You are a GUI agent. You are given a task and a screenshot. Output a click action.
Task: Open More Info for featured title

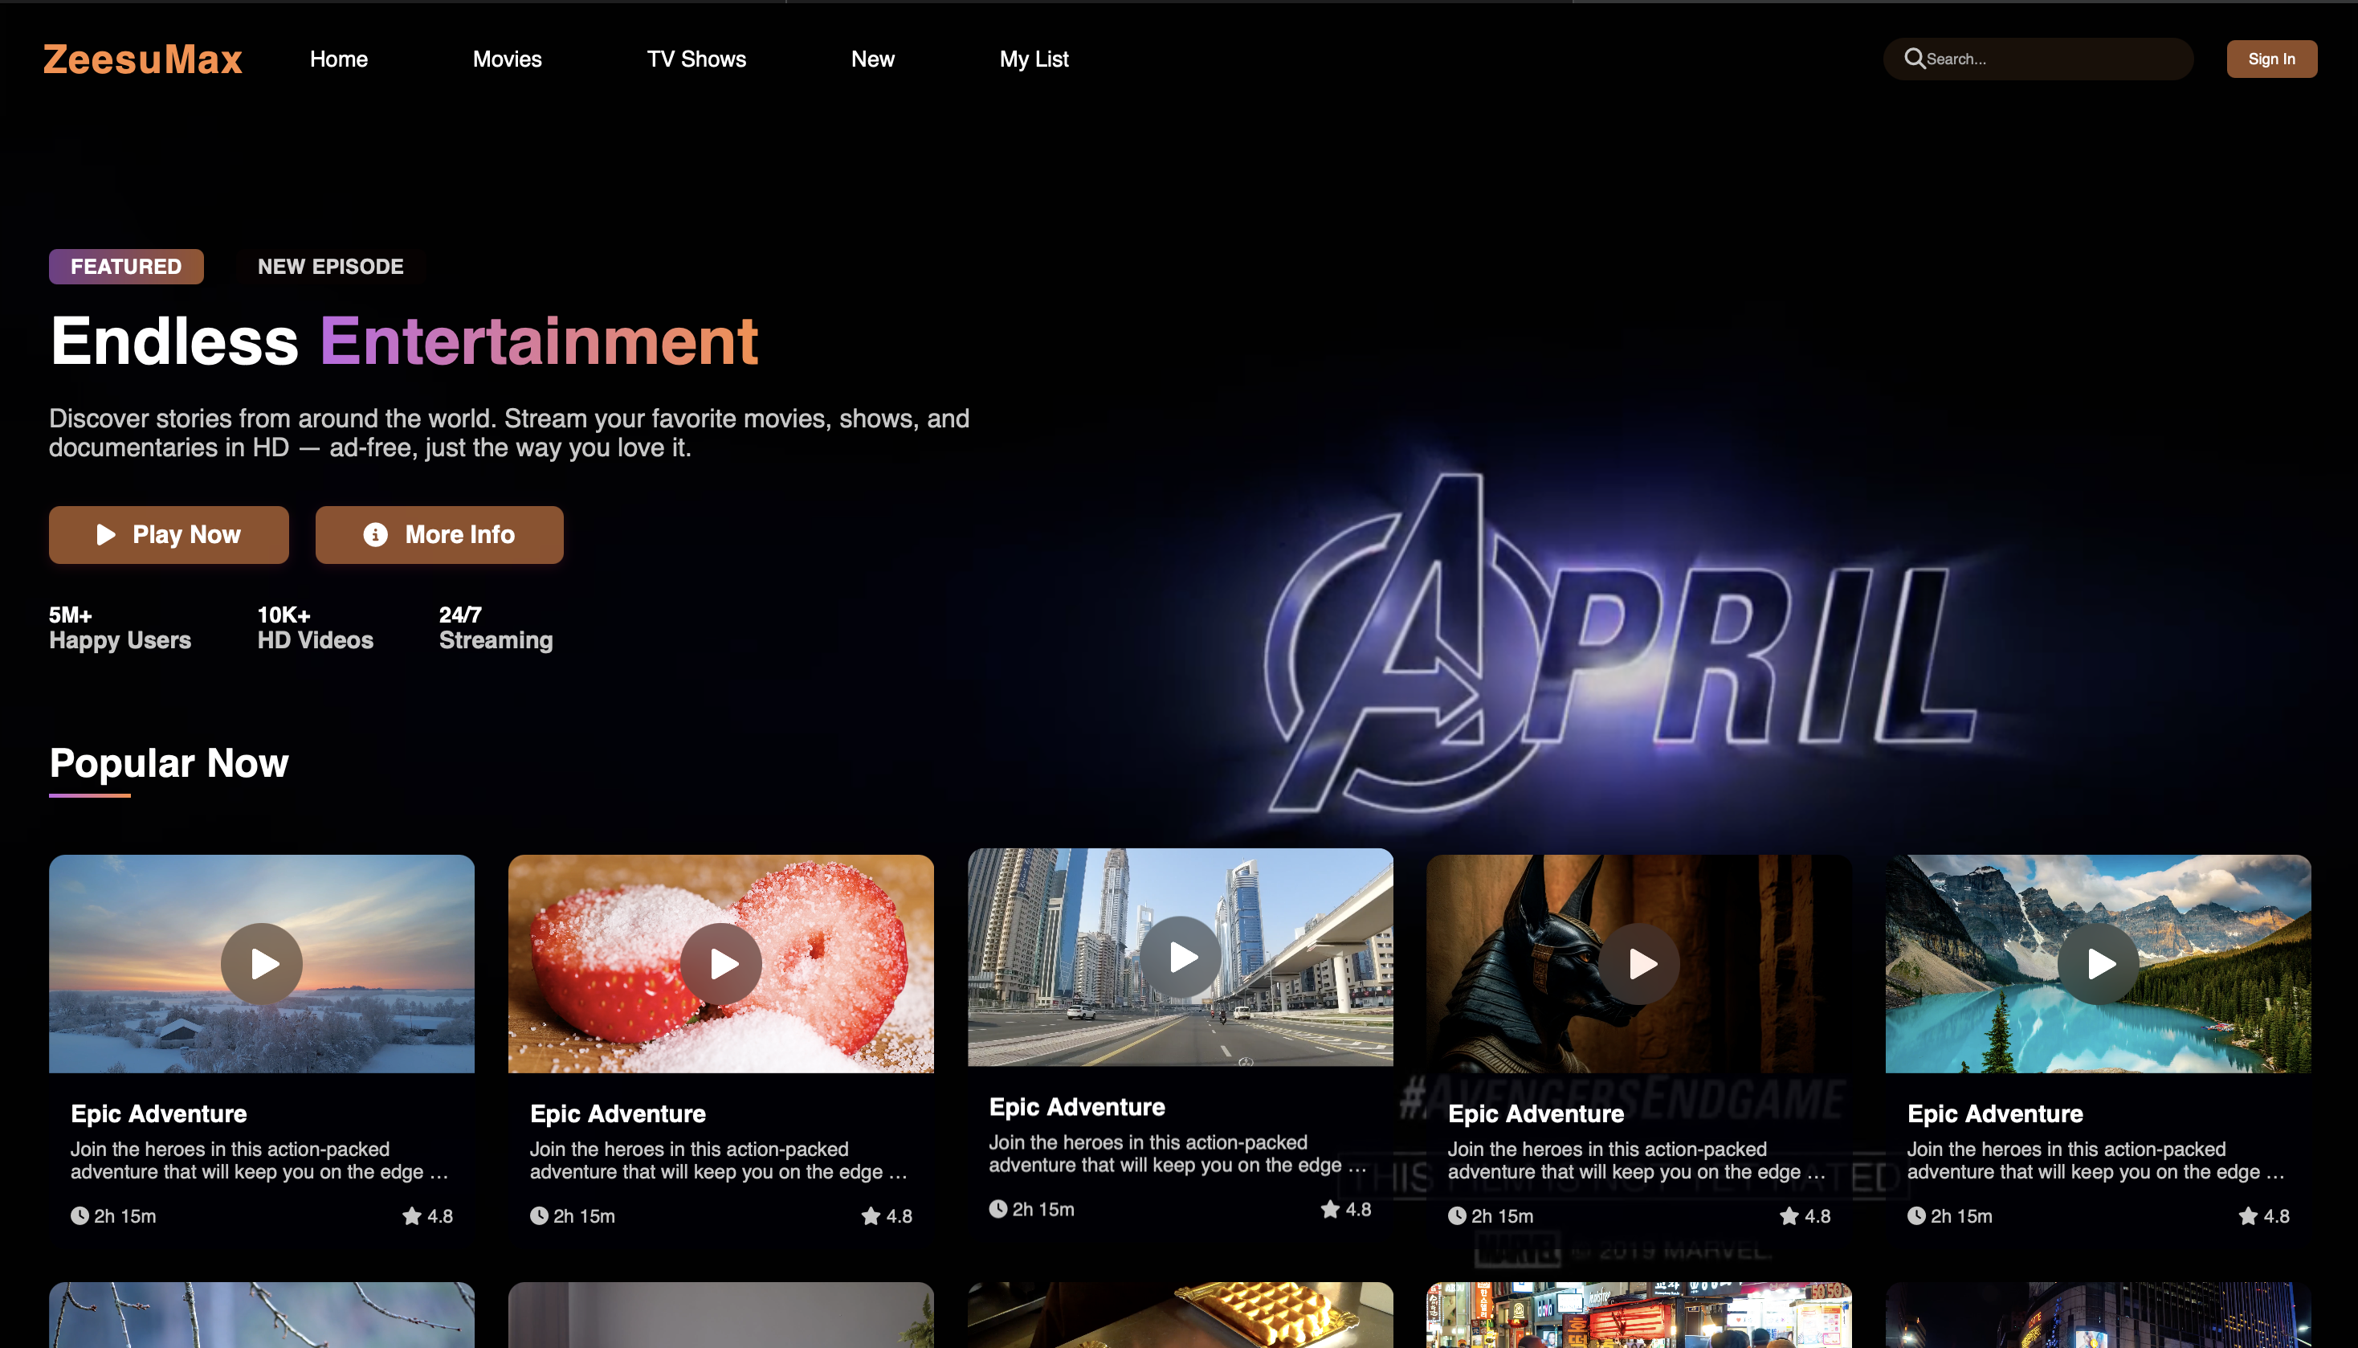[x=439, y=534]
